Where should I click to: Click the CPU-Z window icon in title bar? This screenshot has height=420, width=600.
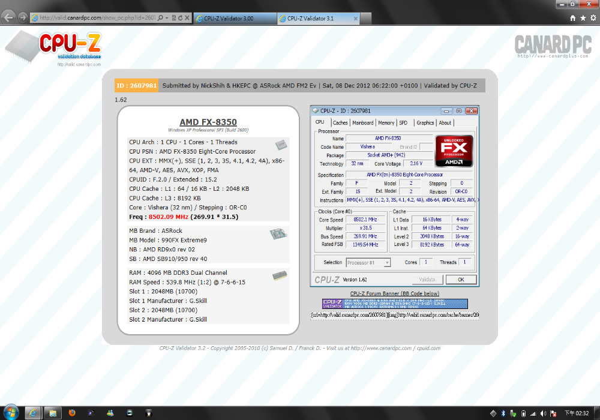point(316,110)
